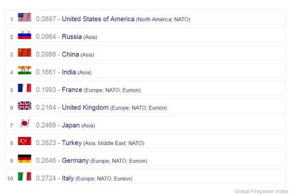This screenshot has height=196, width=296.
Task: Click the Turkey flag icon
Action: pyautogui.click(x=25, y=141)
